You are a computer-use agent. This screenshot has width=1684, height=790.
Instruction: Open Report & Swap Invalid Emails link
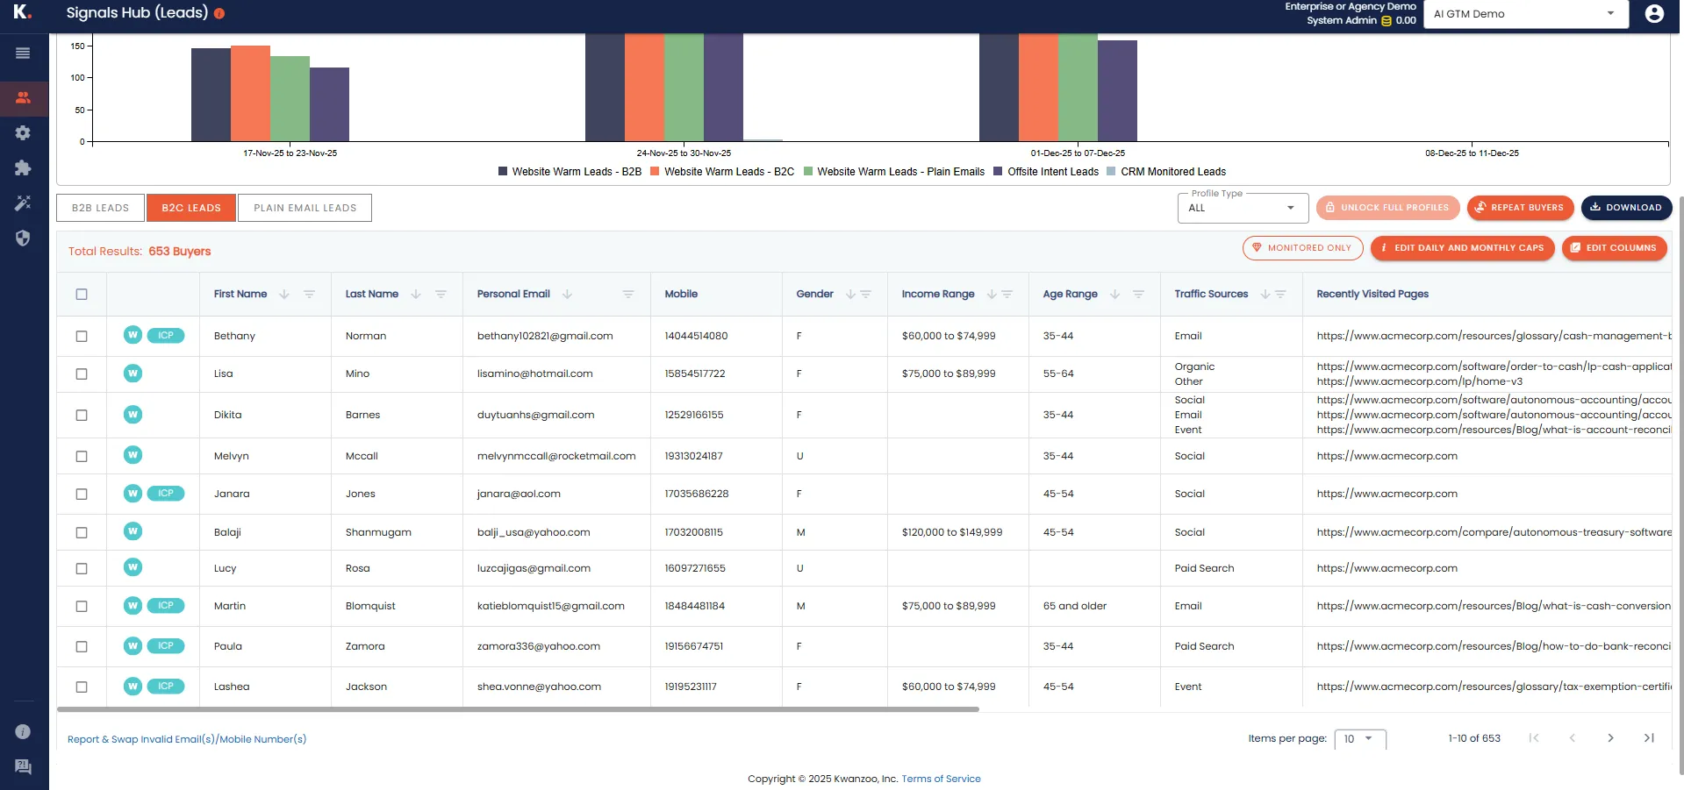click(x=187, y=739)
